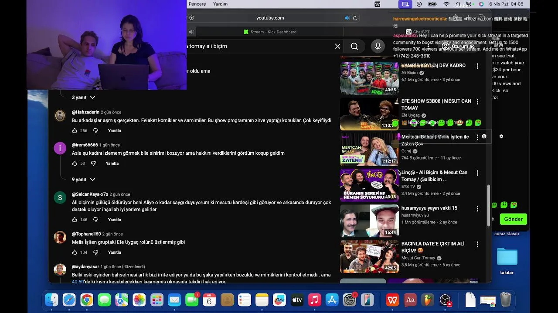This screenshot has height=313, width=558.
Task: Click date and time in menu bar
Action: (506, 4)
